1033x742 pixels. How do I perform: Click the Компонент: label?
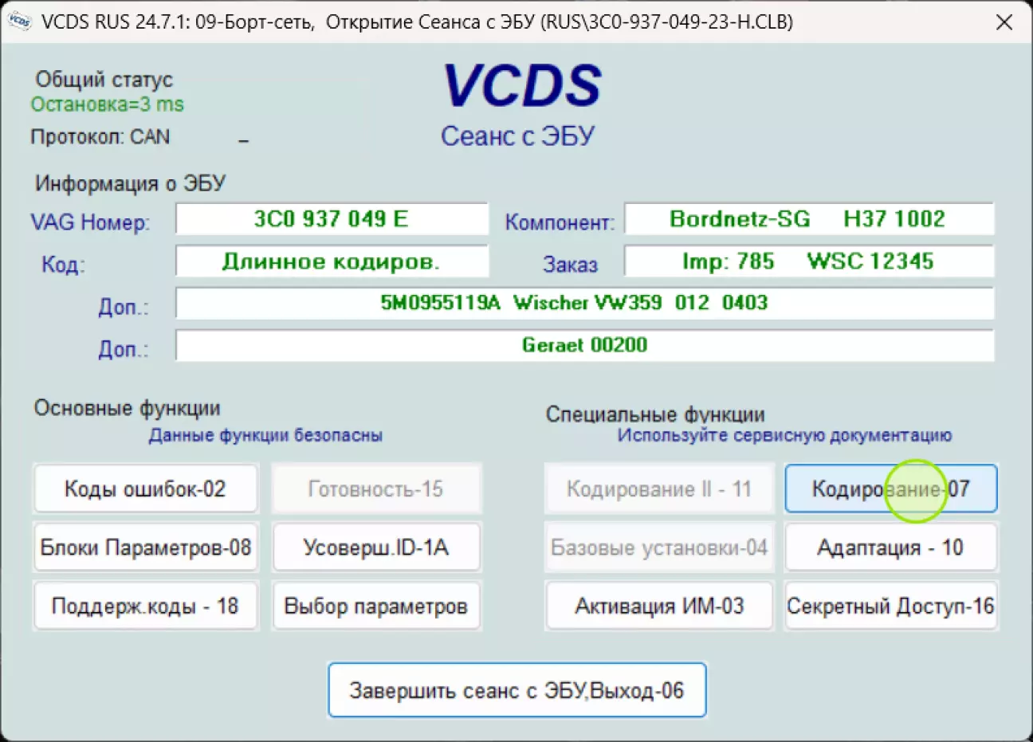click(x=560, y=222)
